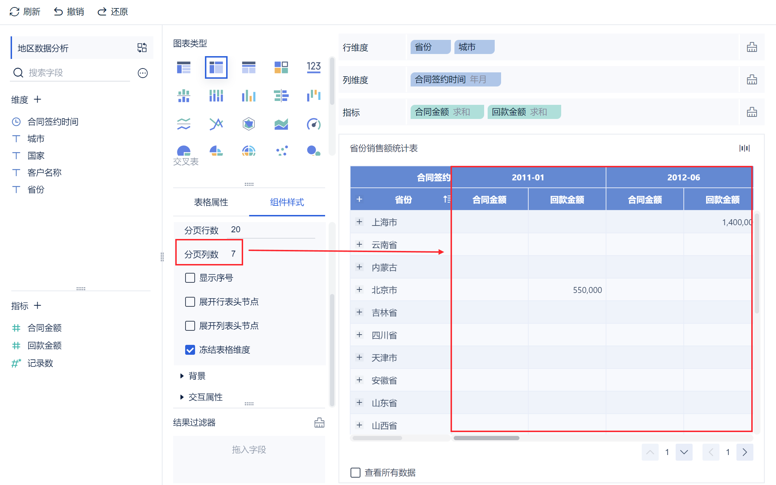776x485 pixels.
Task: Choose the crossing line chart icon
Action: tap(216, 124)
